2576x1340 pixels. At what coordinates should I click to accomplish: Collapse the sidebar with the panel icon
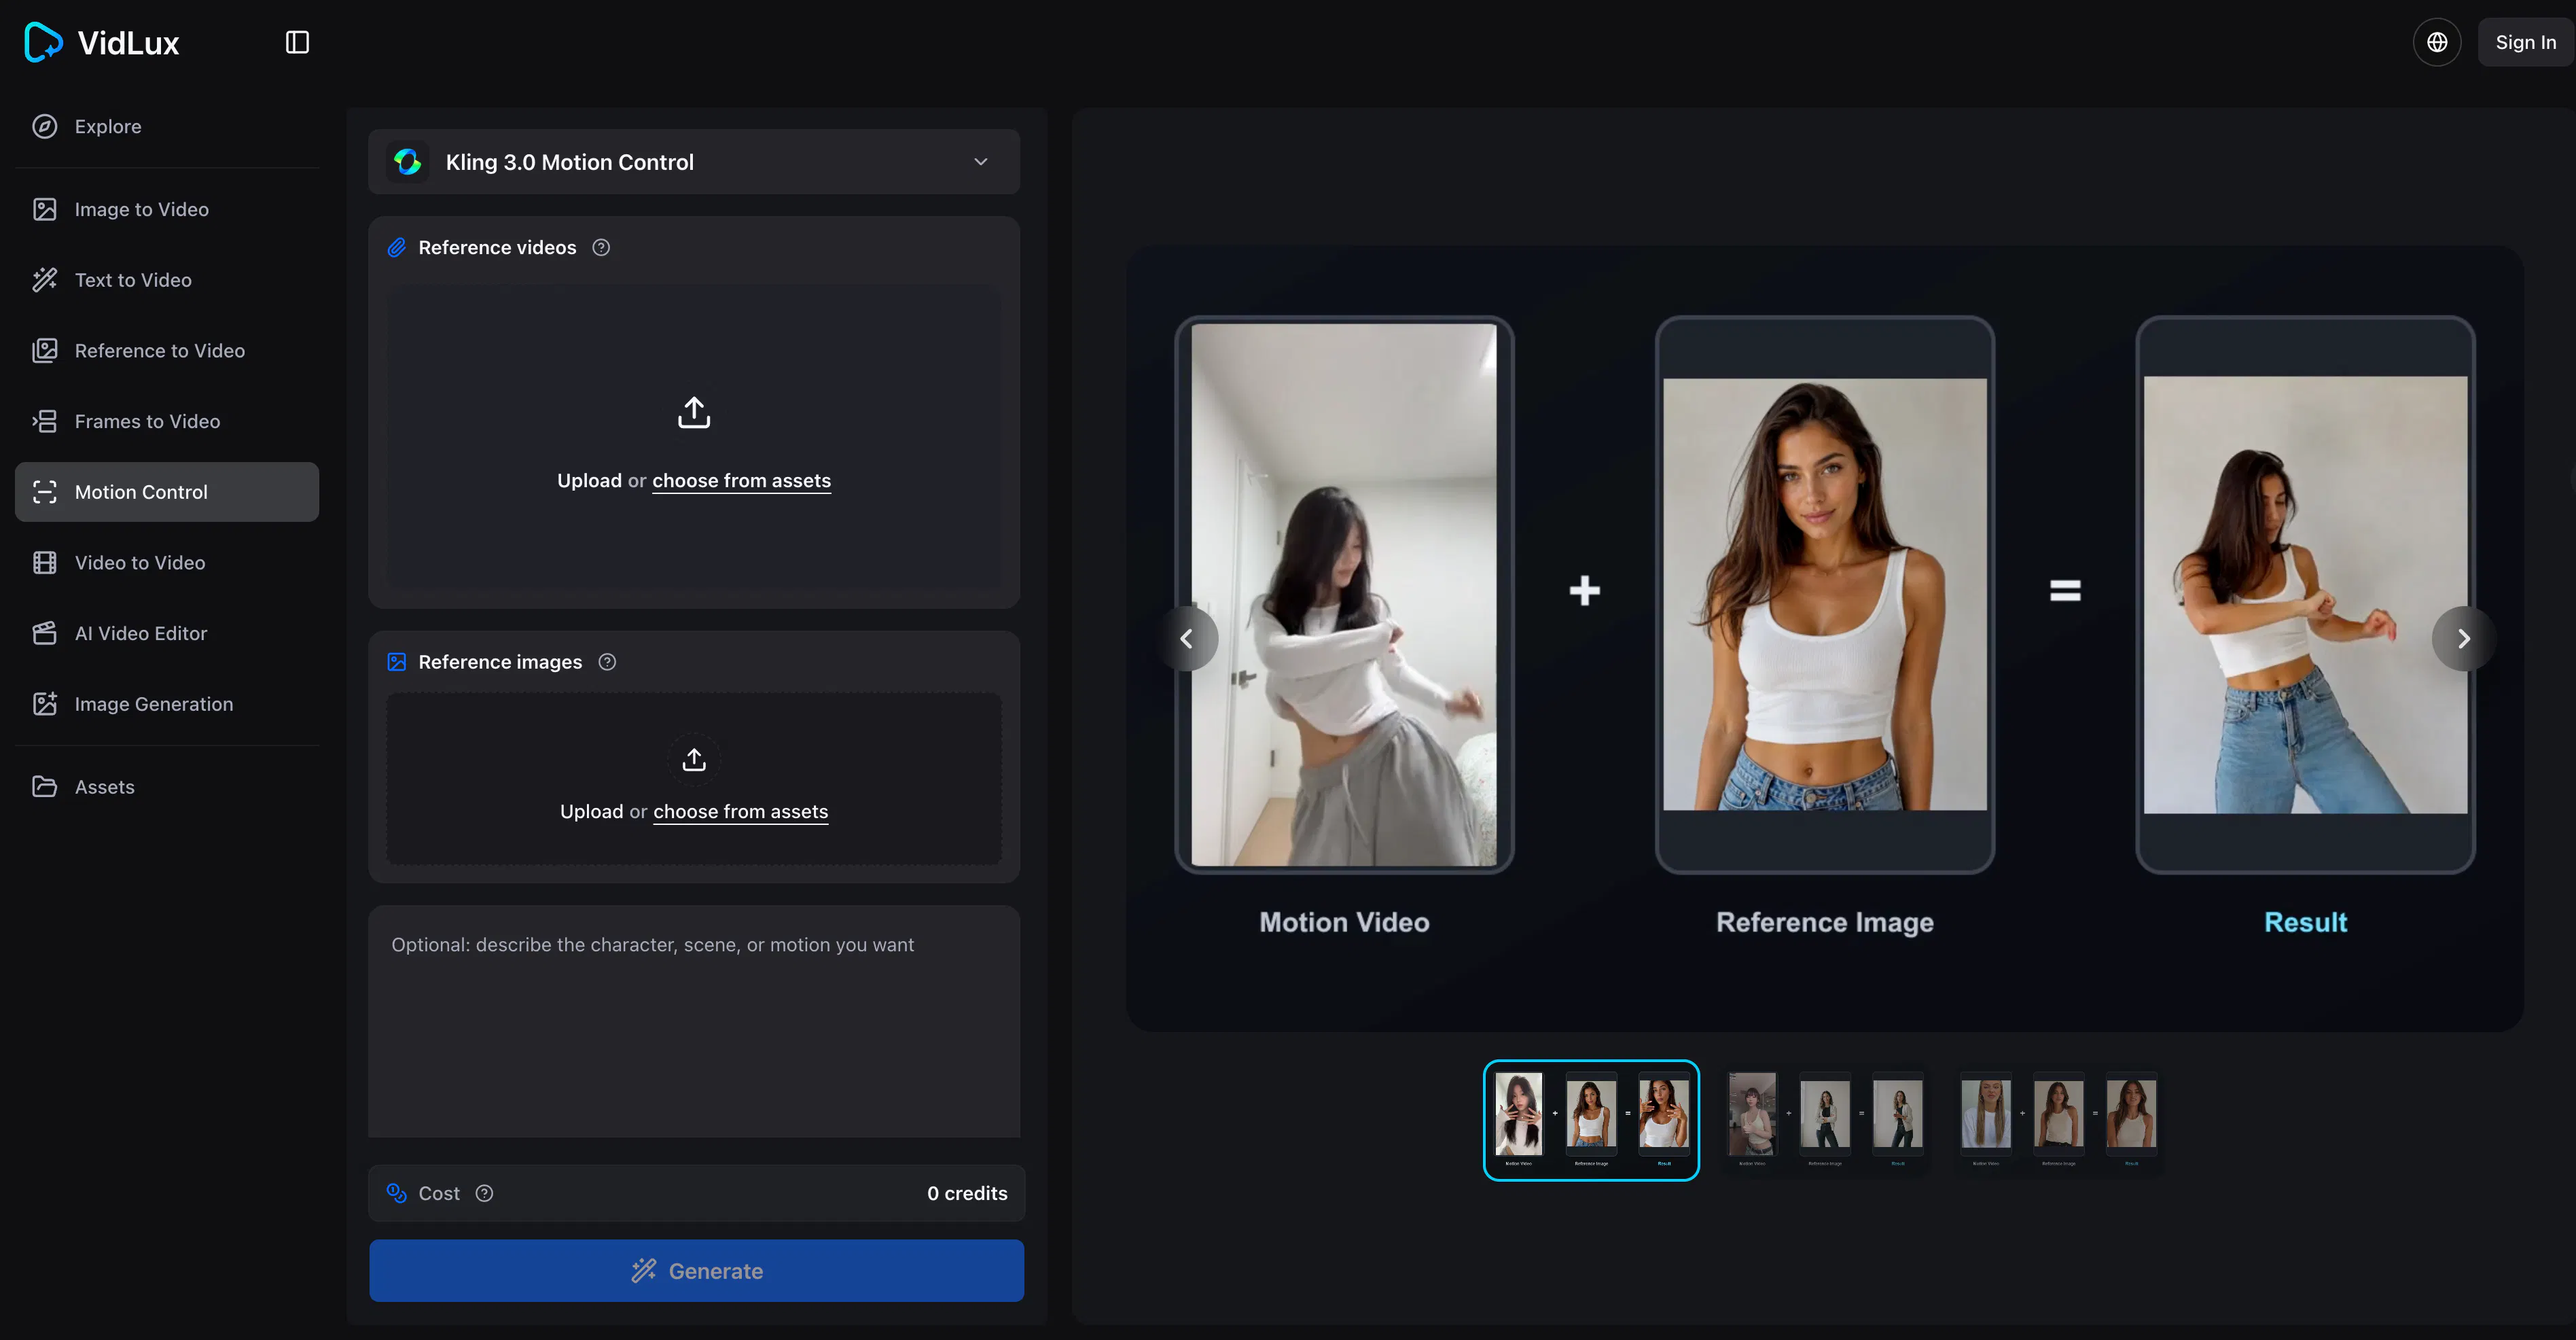[297, 42]
